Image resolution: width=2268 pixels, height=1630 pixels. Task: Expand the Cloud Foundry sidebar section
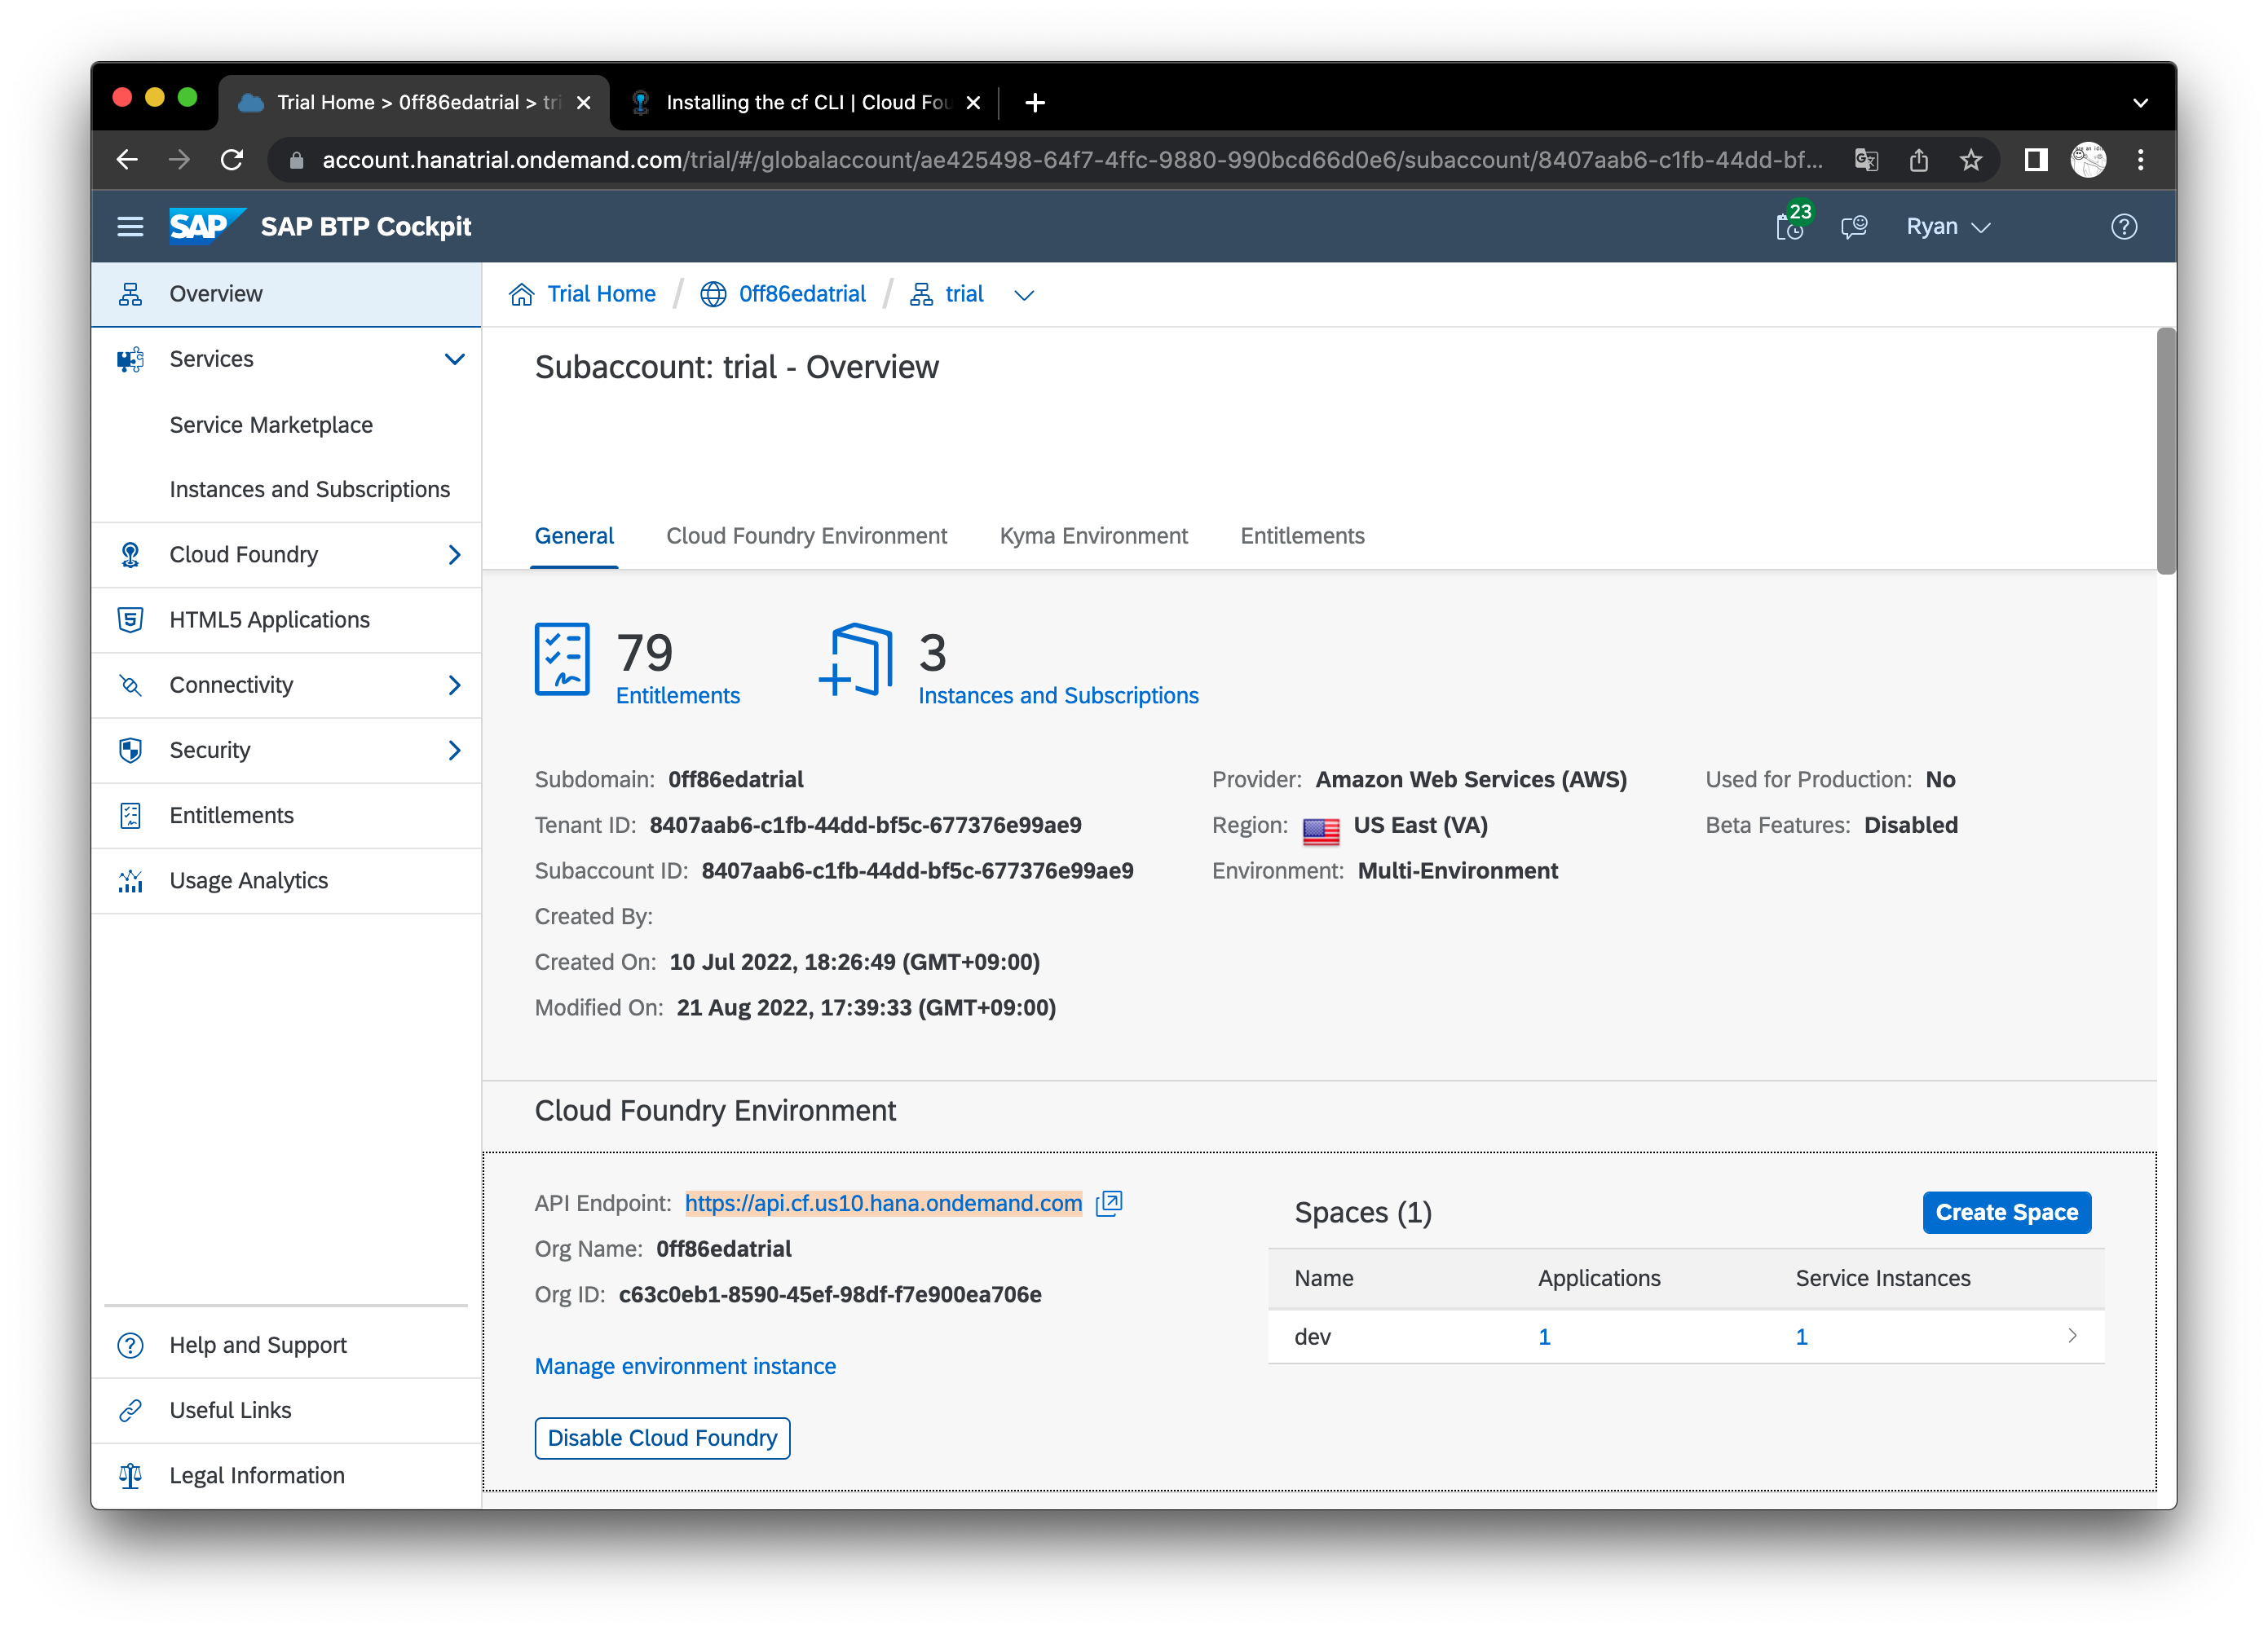click(454, 555)
